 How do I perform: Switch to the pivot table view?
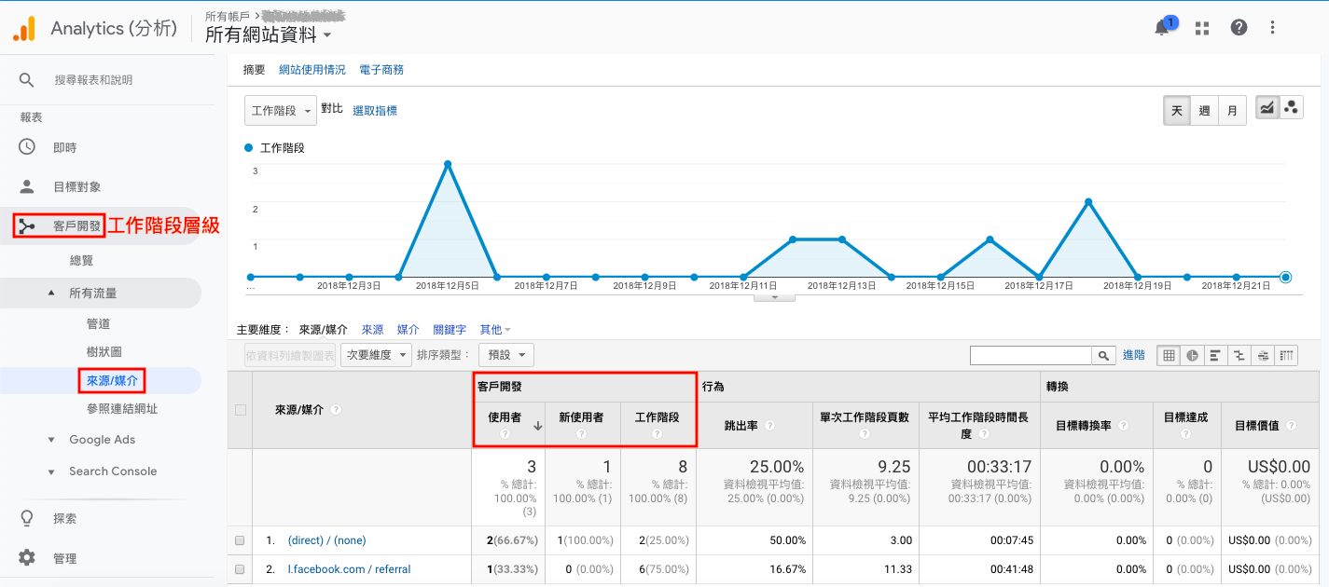coord(1285,355)
